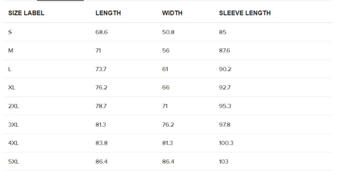Select the L size label cell
The width and height of the screenshot is (339, 171).
click(10, 69)
